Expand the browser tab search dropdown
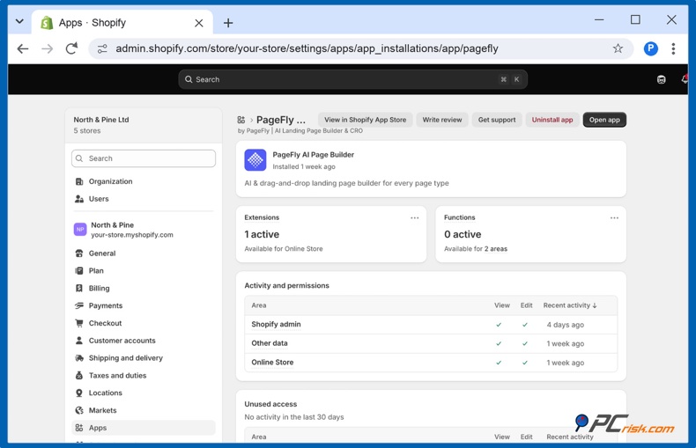 click(x=19, y=21)
